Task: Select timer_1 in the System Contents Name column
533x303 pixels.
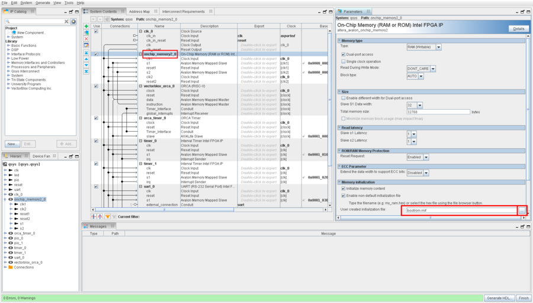Action: coord(150,164)
